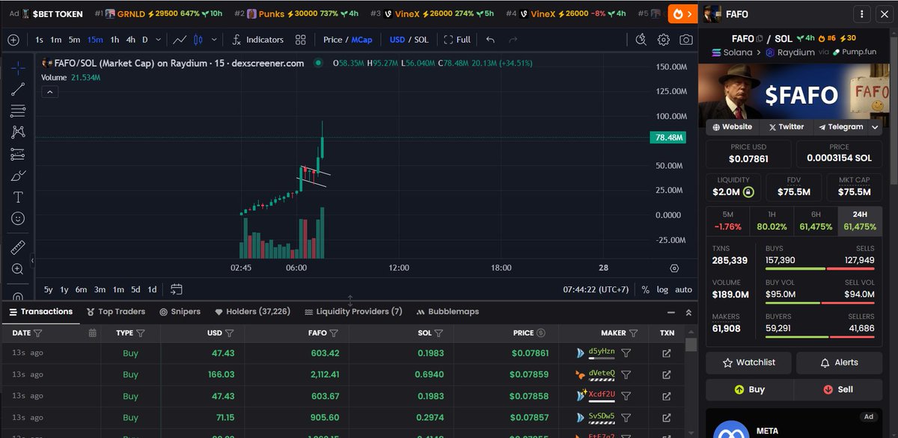Switch chart denomination to SOL
898x438 pixels.
421,40
